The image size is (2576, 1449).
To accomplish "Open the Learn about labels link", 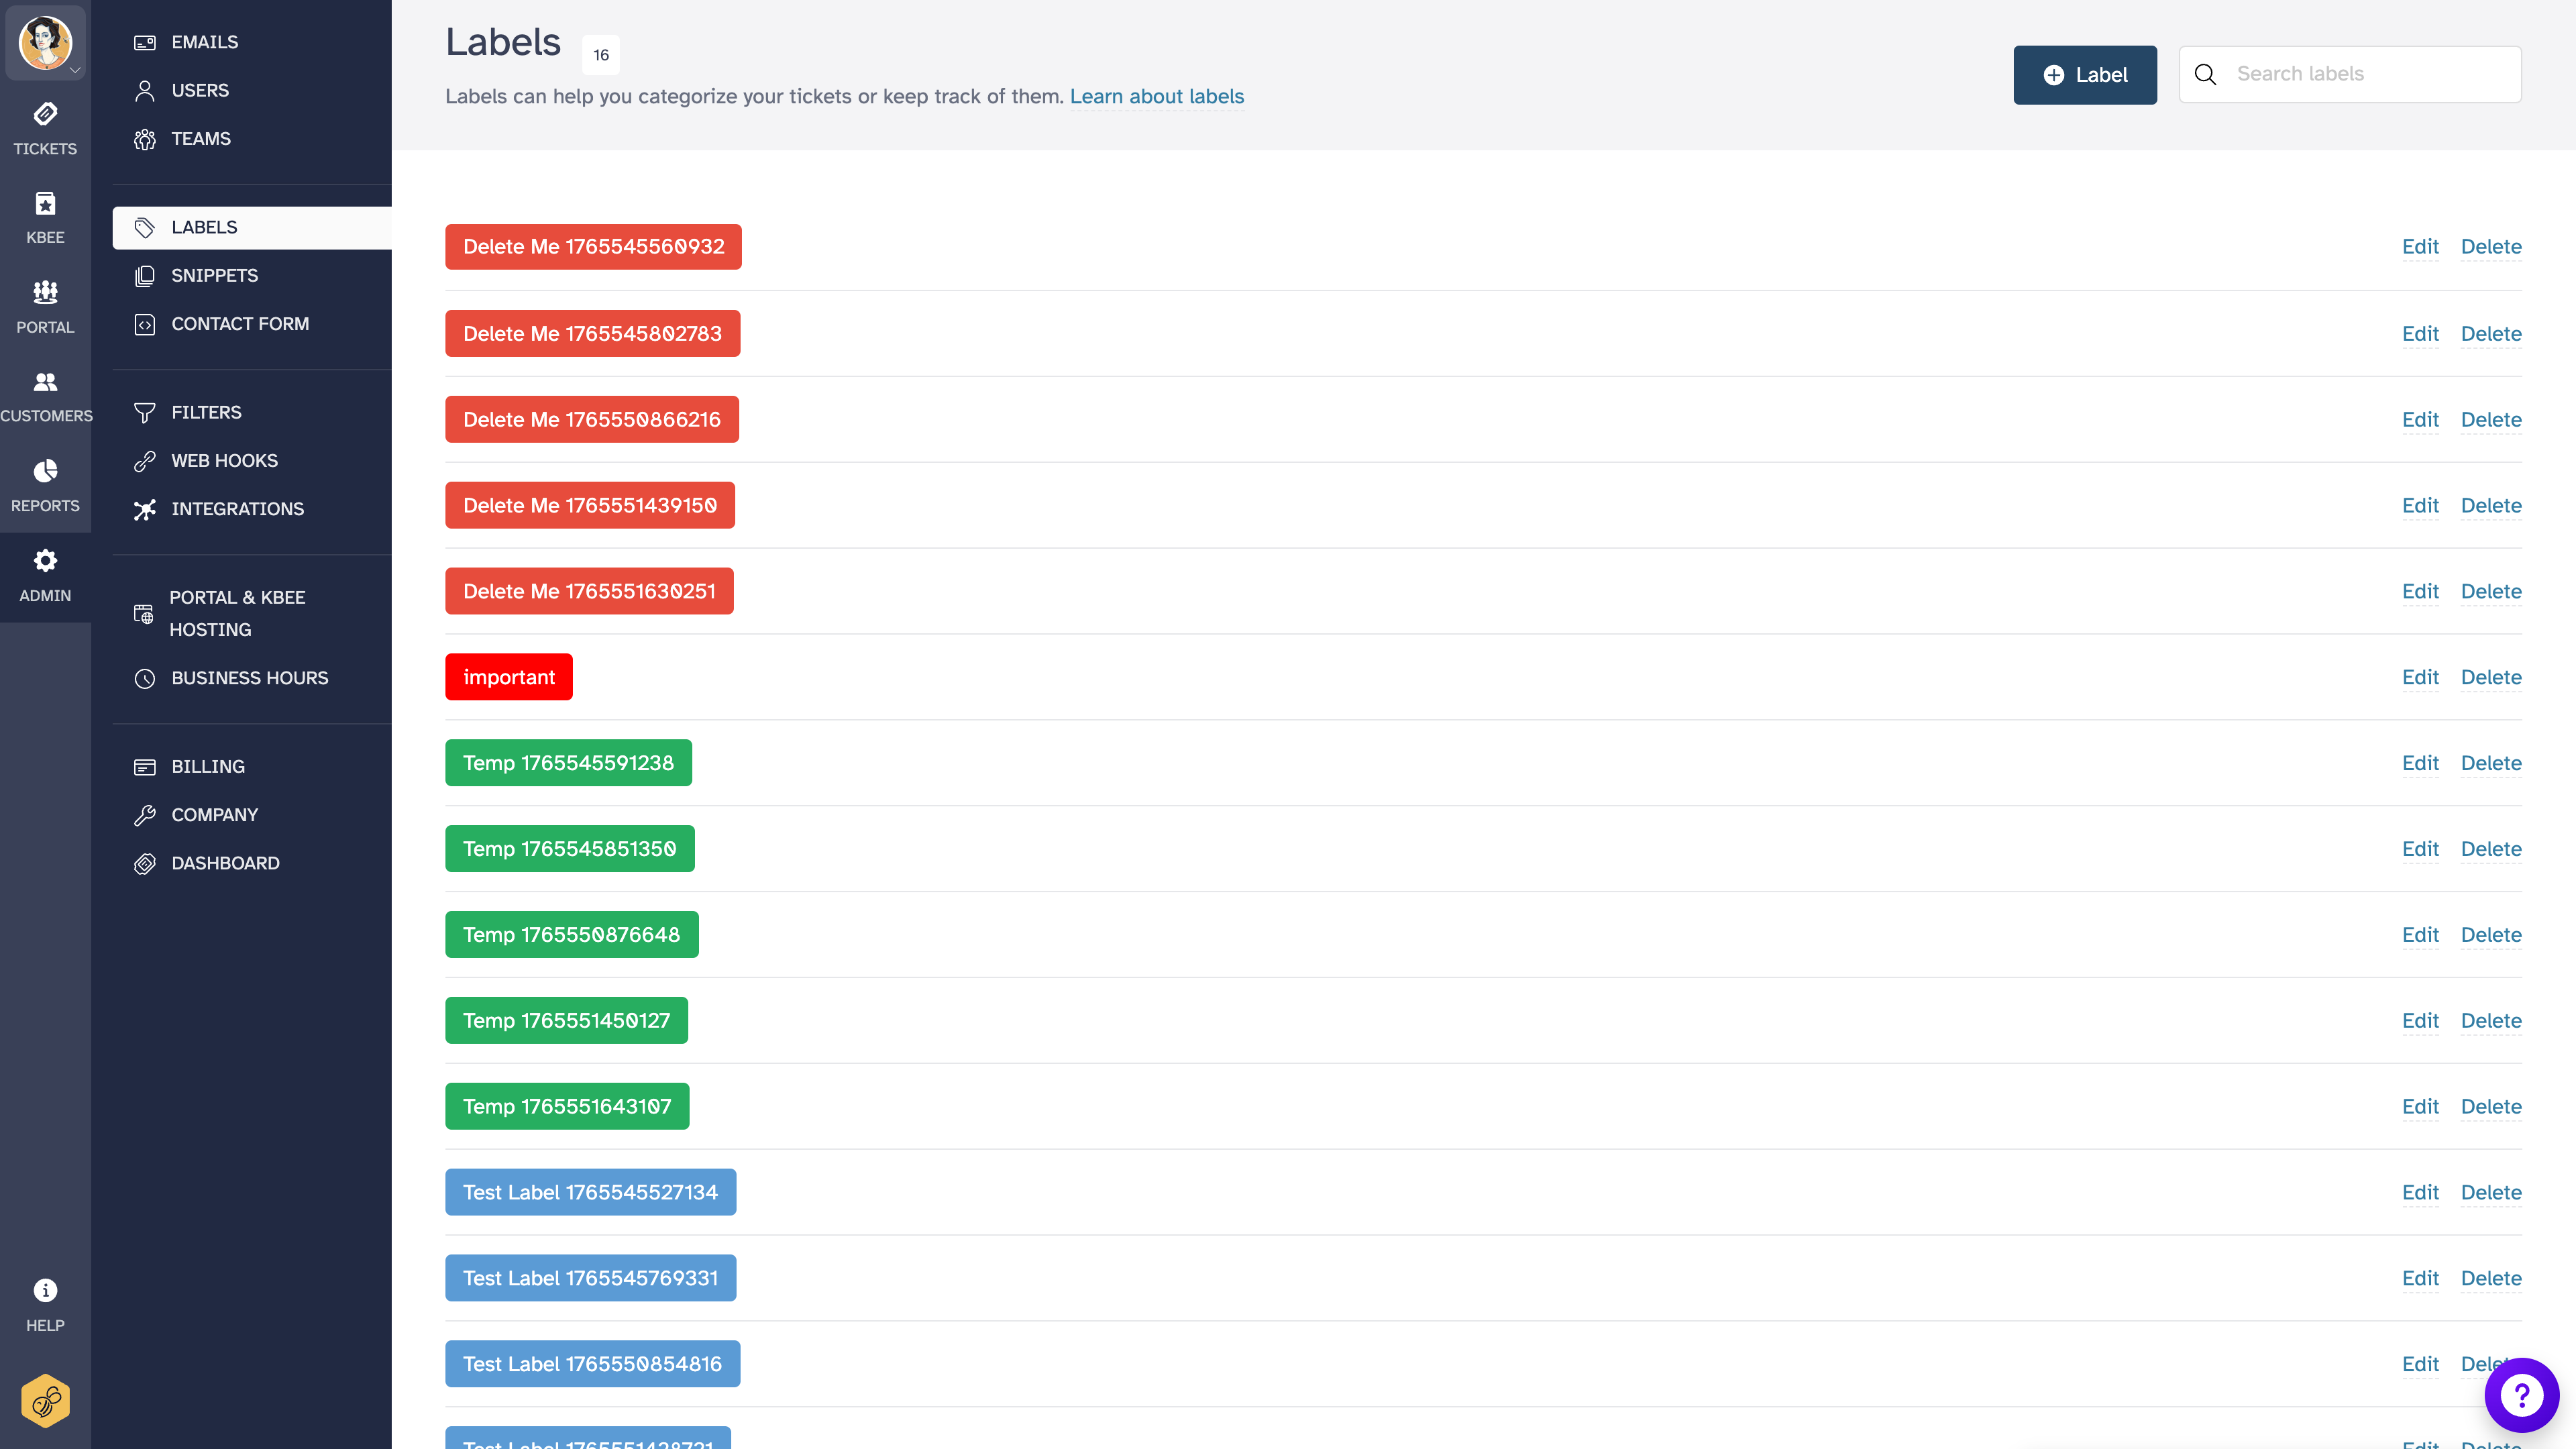I will tap(1156, 96).
